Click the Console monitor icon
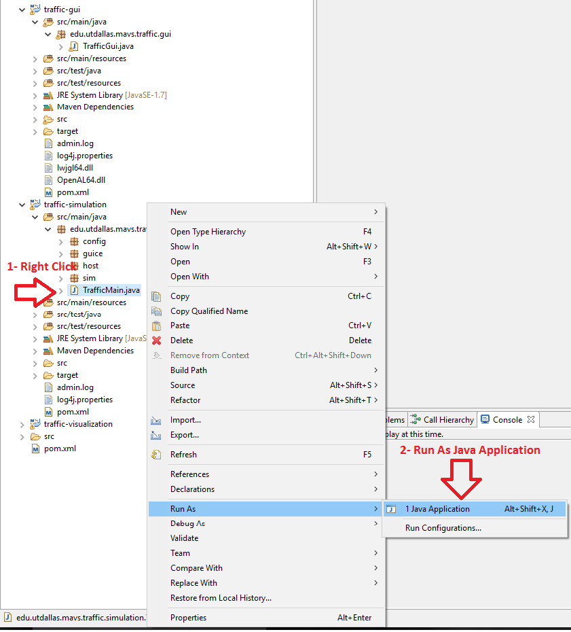 point(485,419)
